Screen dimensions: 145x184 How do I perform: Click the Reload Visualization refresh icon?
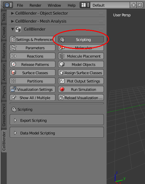coord(62,97)
